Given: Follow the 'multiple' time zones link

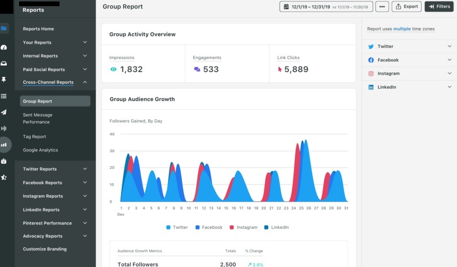Looking at the screenshot, I should tap(402, 29).
